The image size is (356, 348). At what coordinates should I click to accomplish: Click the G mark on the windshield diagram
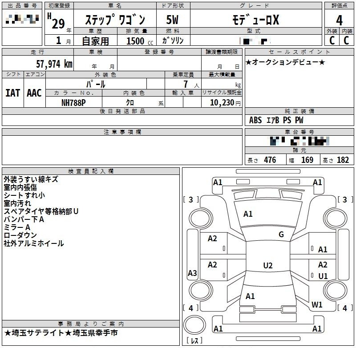tap(281, 235)
